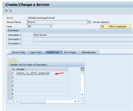Click the Description 2 input field
Screen dimensions: 133x111
pyautogui.click(x=83, y=39)
